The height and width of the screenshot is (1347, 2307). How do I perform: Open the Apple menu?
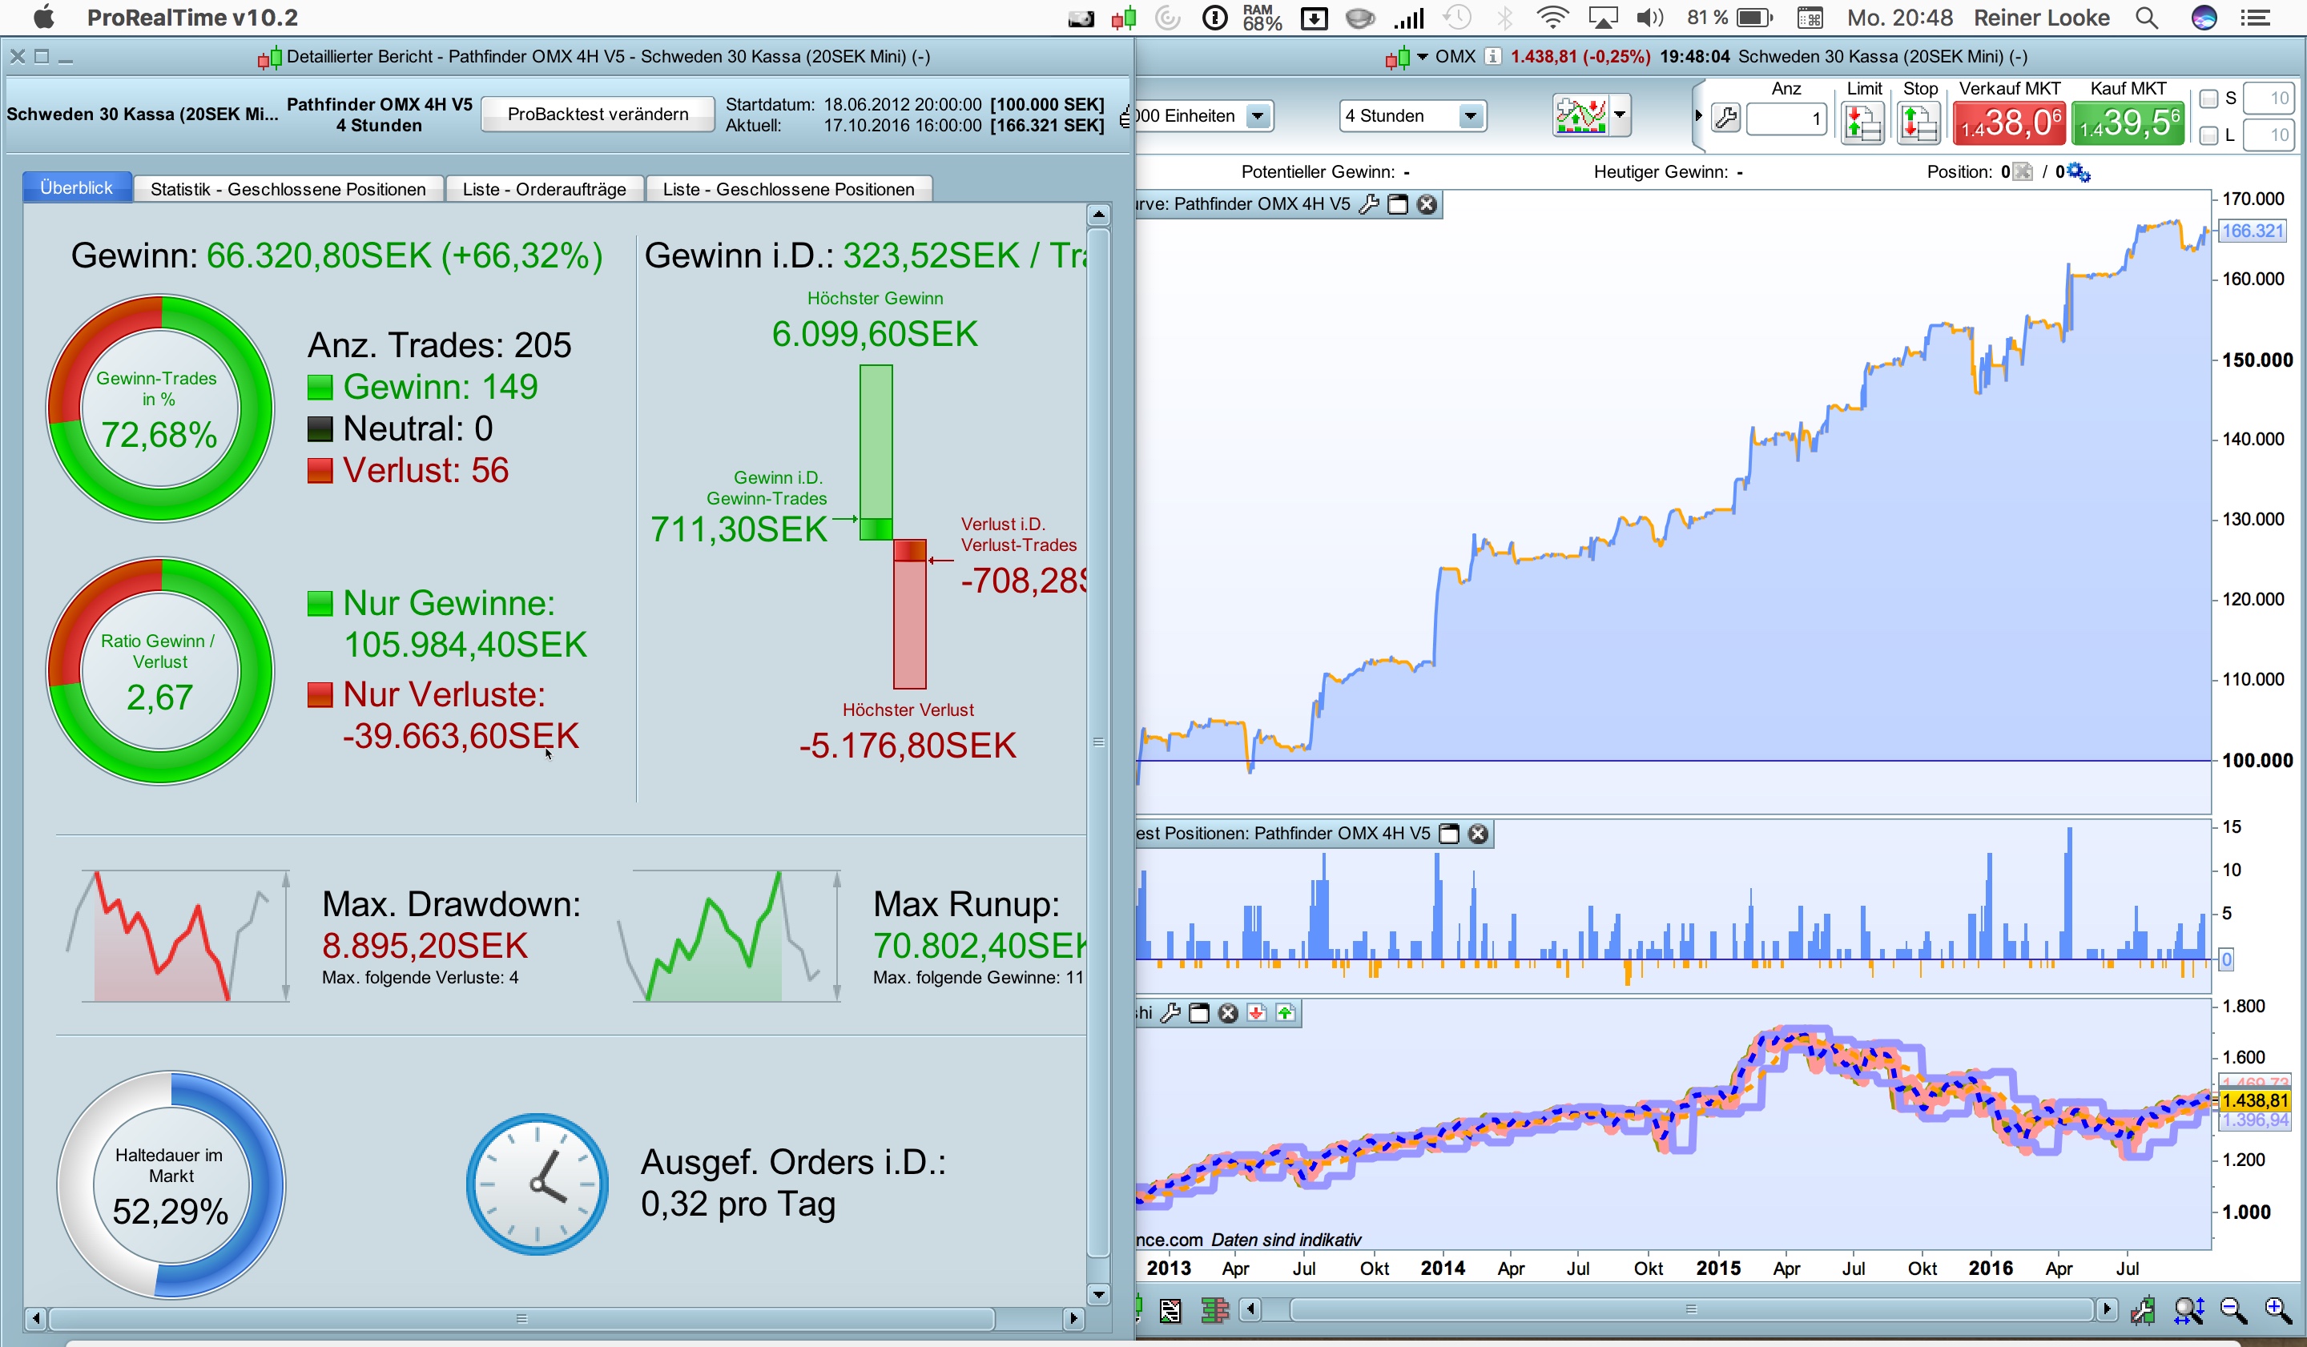click(x=43, y=18)
